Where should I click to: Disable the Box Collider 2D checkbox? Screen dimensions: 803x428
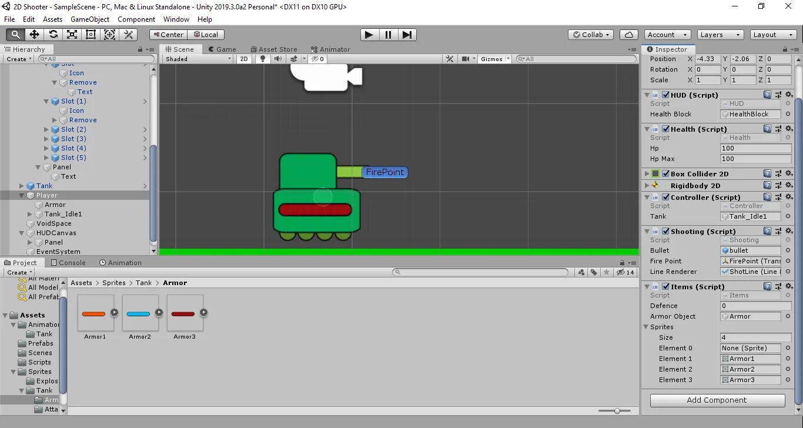click(666, 173)
